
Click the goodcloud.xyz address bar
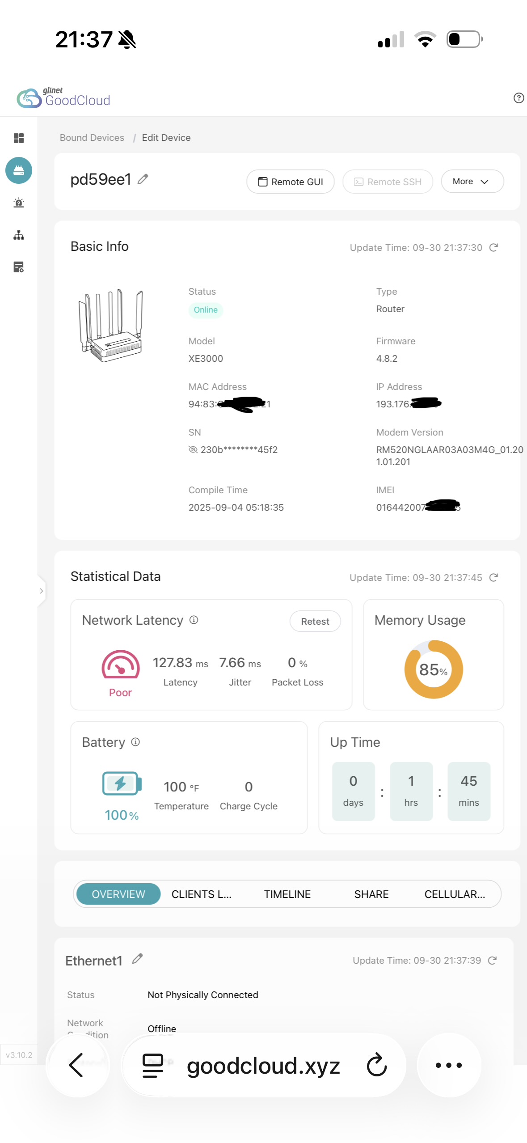point(263,1066)
